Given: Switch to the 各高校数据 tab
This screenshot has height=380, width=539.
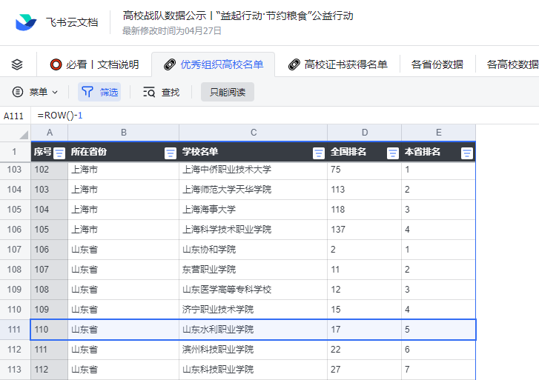Looking at the screenshot, I should click(512, 64).
